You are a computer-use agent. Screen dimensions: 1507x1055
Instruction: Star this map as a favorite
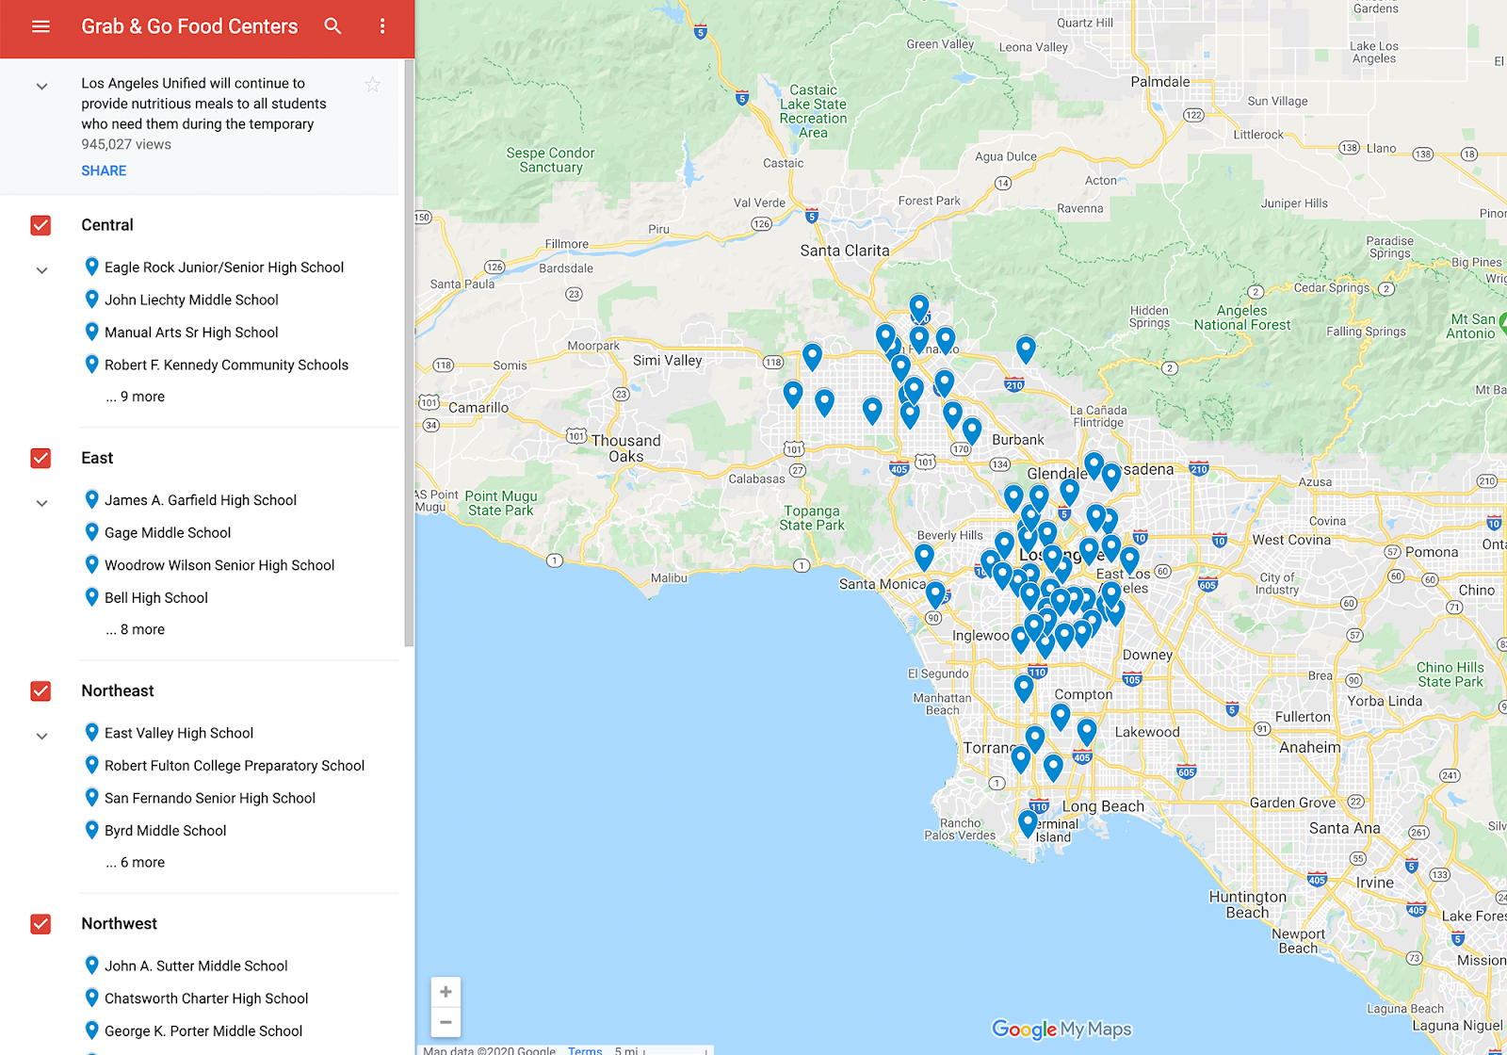(x=373, y=85)
